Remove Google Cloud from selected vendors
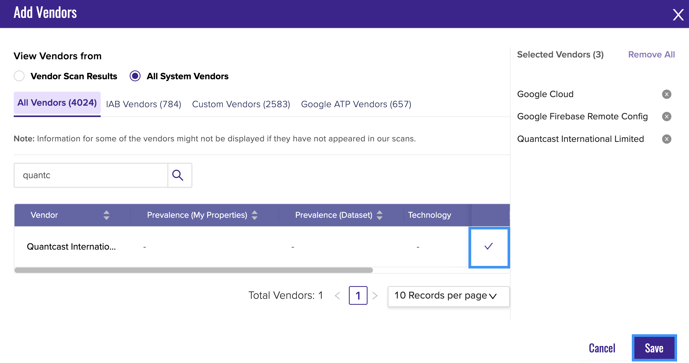This screenshot has width=689, height=363. [x=666, y=95]
